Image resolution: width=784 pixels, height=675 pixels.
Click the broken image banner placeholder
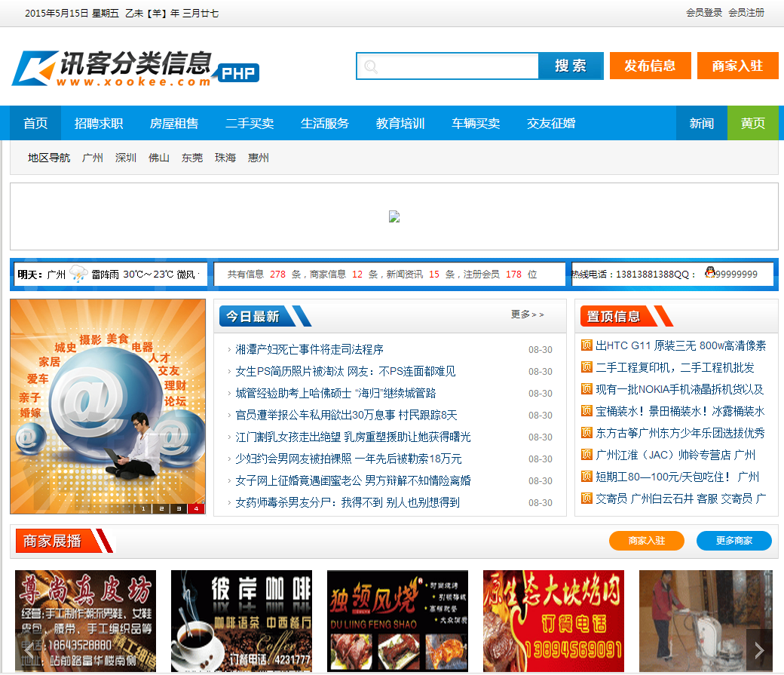(x=394, y=217)
